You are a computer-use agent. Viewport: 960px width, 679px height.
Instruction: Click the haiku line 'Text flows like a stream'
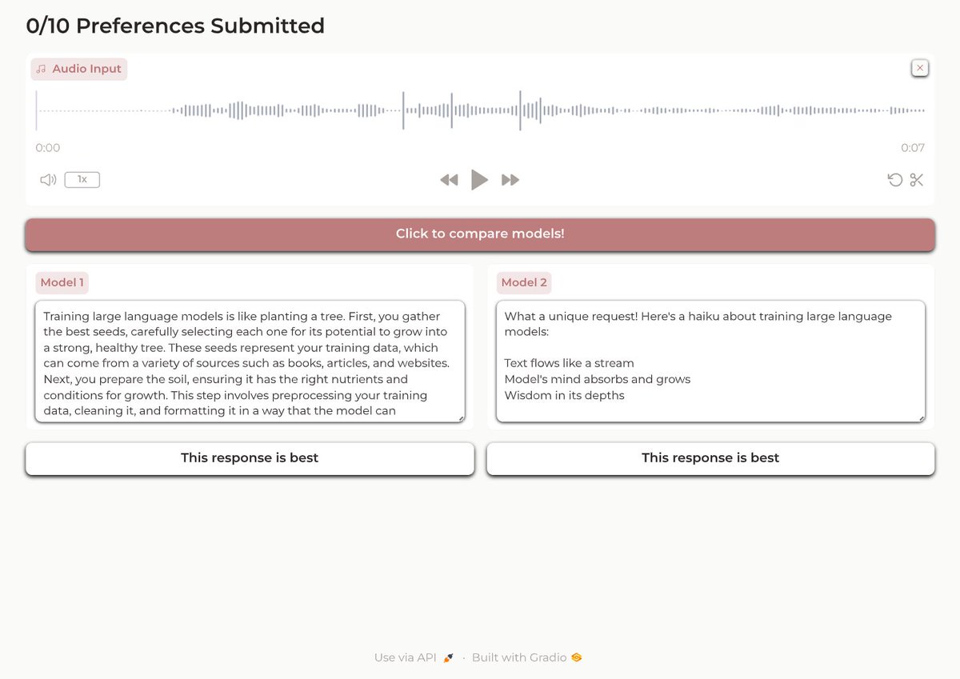coord(569,363)
